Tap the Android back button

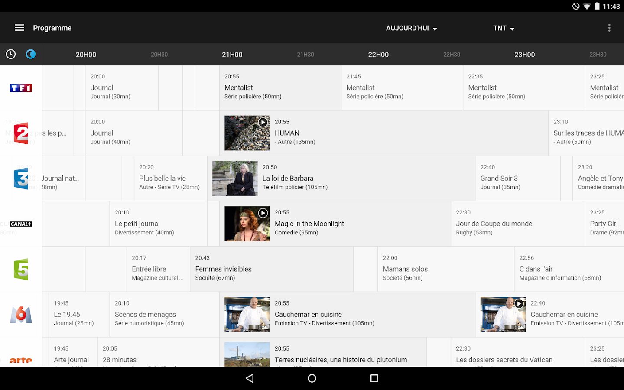pyautogui.click(x=250, y=378)
